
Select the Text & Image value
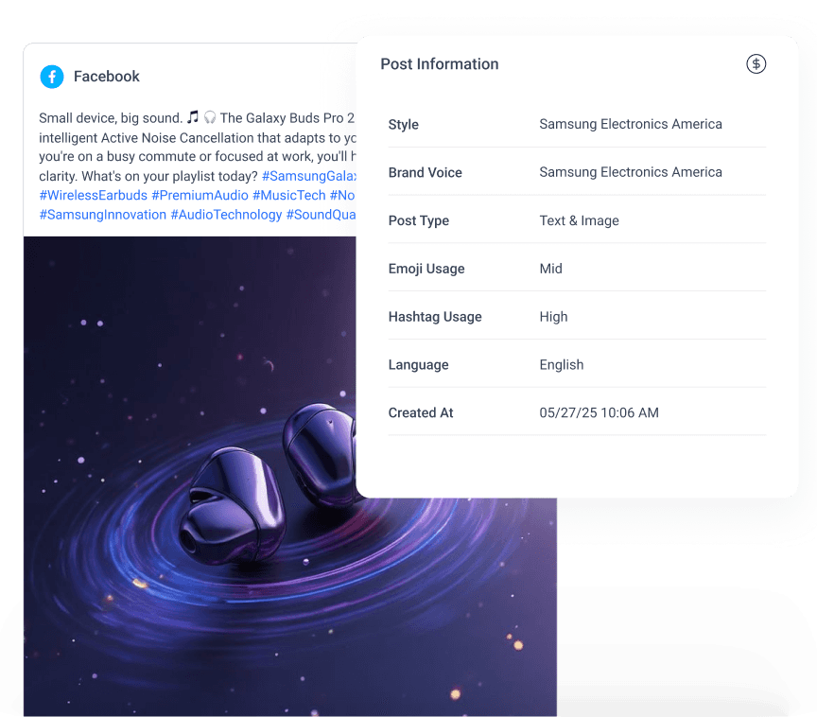[579, 221]
